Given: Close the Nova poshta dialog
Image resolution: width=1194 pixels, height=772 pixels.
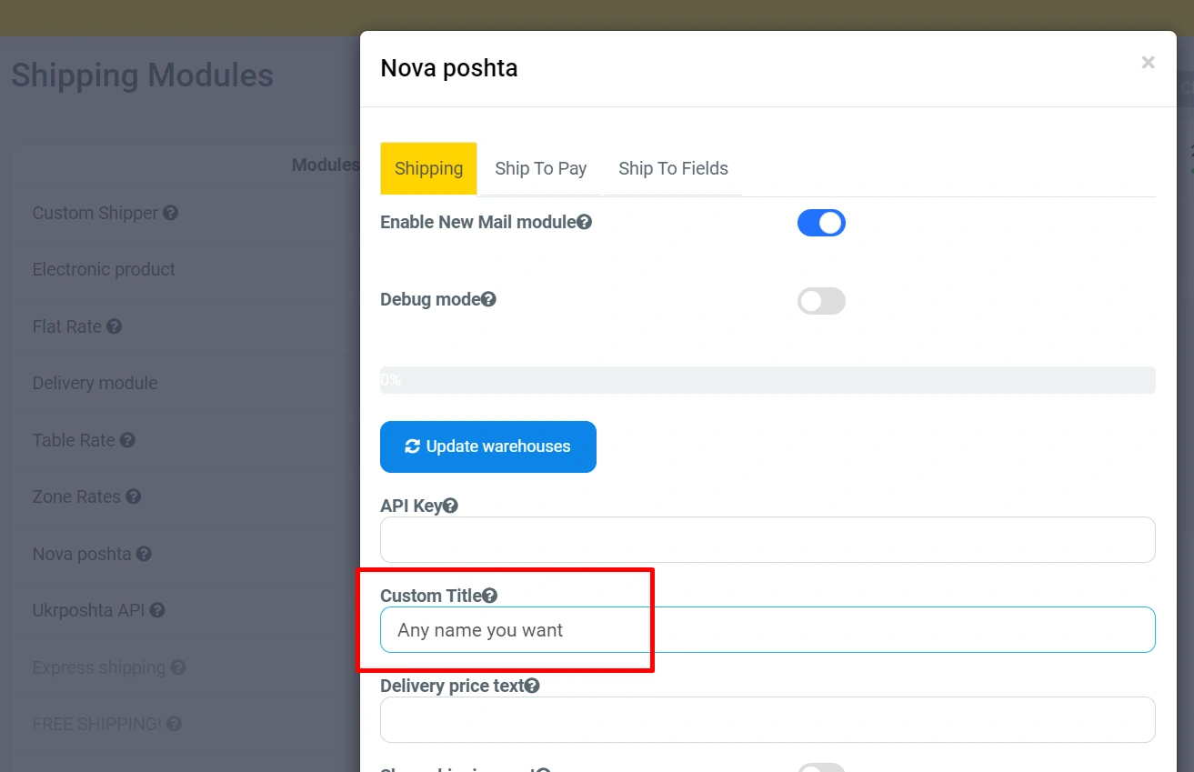Looking at the screenshot, I should (x=1148, y=63).
